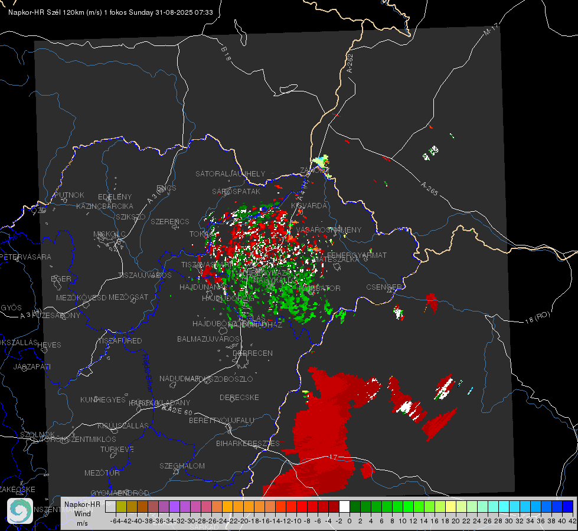Click the B 18 road label

click(x=226, y=54)
